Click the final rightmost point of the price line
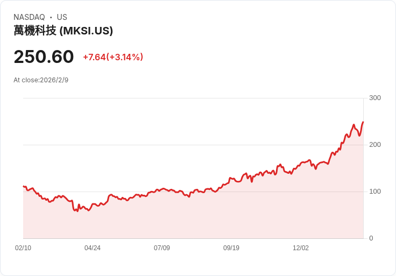Image resolution: width=396 pixels, height=276 pixels. [x=363, y=122]
